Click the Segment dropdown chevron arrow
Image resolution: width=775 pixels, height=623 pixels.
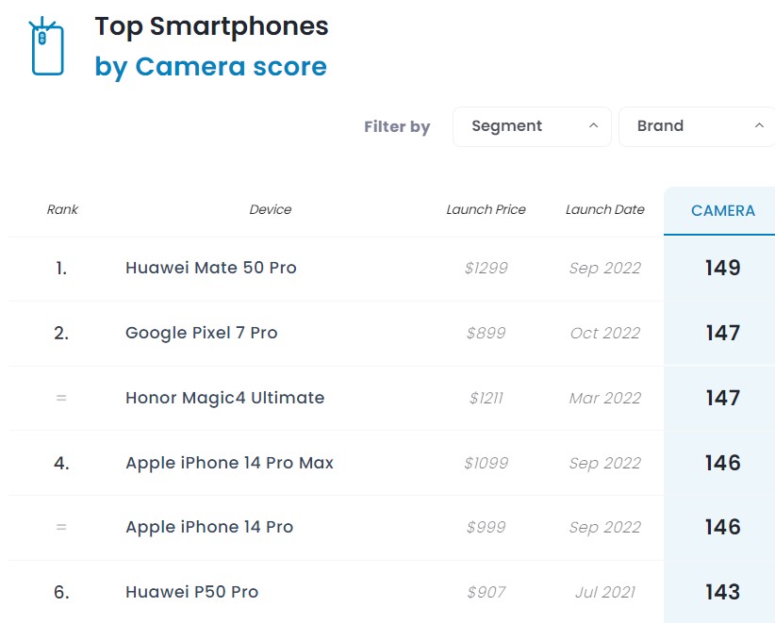pos(594,126)
